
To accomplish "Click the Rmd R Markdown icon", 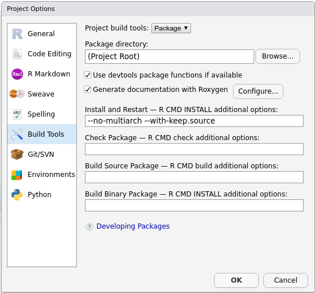I will [17, 74].
